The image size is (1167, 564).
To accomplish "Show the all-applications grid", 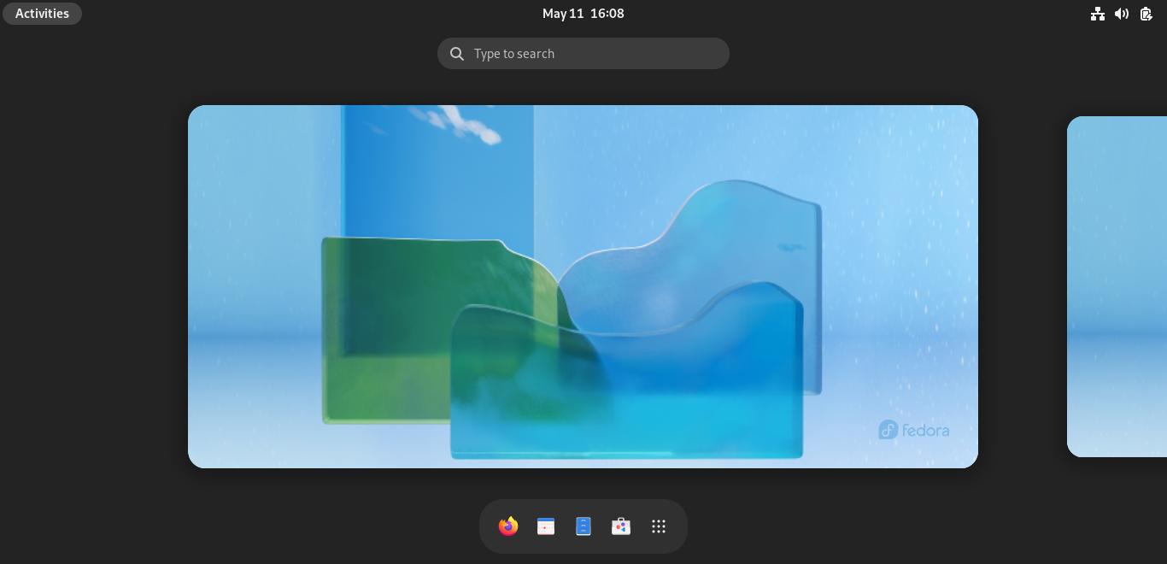I will pyautogui.click(x=659, y=526).
